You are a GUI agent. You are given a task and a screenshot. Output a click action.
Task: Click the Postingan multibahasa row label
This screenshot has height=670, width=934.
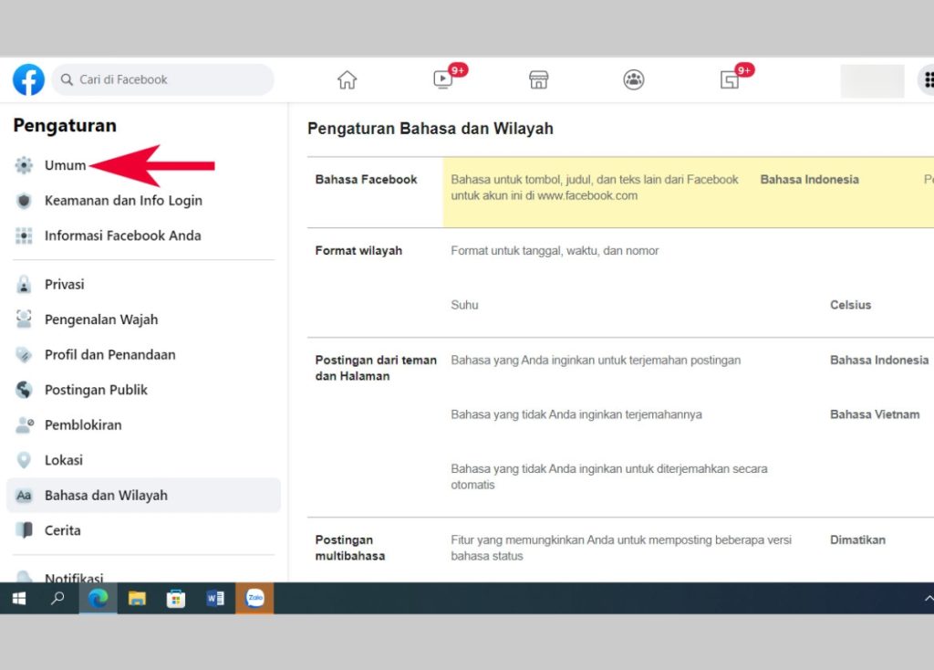tap(350, 548)
